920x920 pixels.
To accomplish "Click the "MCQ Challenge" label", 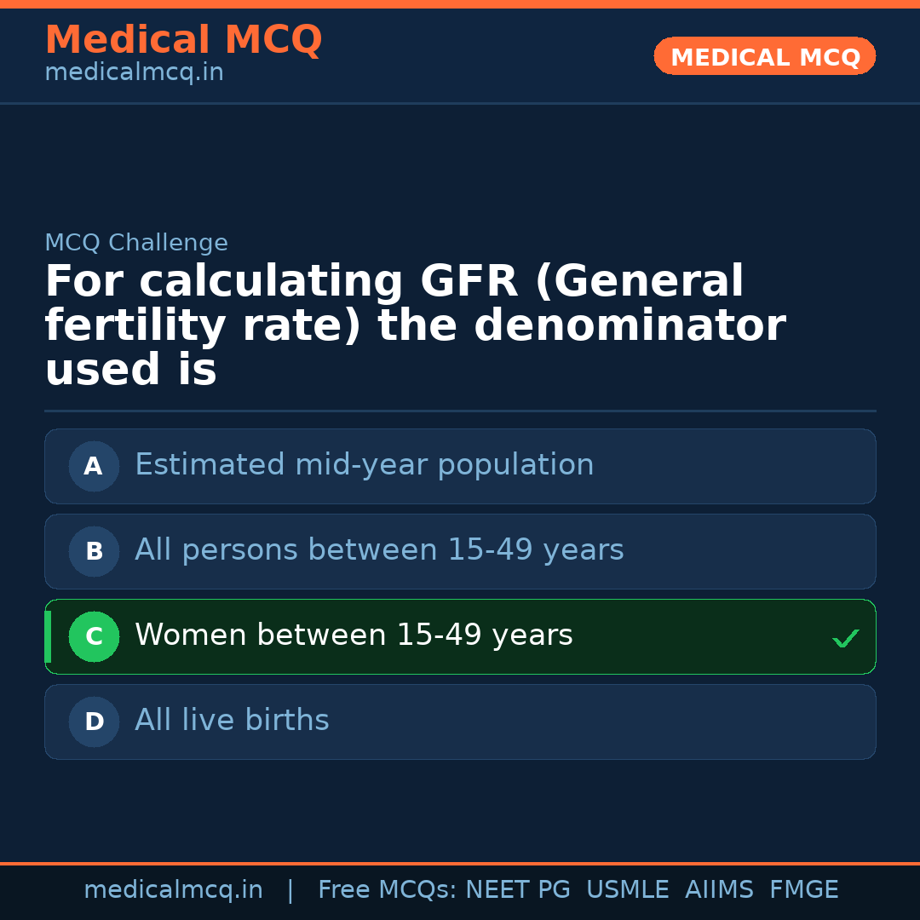I will (x=136, y=243).
